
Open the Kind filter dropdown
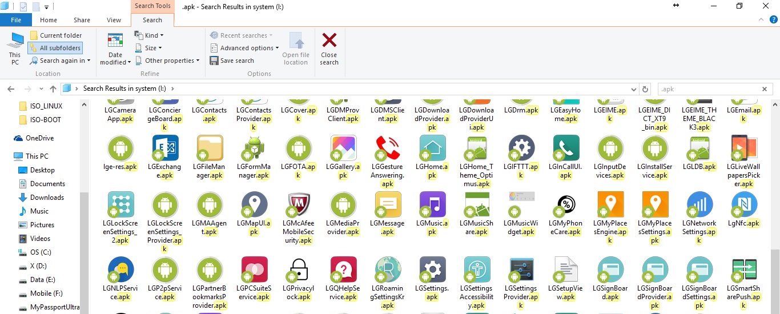[x=149, y=35]
